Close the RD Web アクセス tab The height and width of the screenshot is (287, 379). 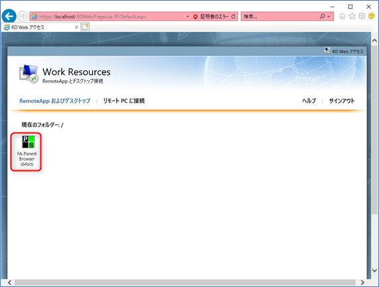point(76,27)
